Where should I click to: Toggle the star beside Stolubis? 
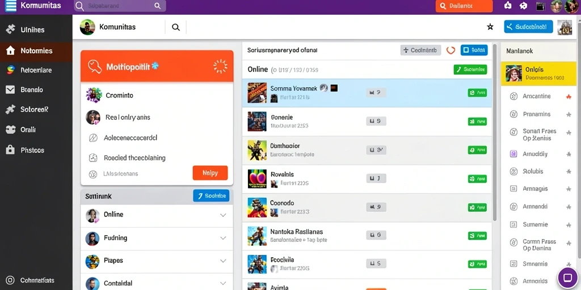click(x=569, y=172)
